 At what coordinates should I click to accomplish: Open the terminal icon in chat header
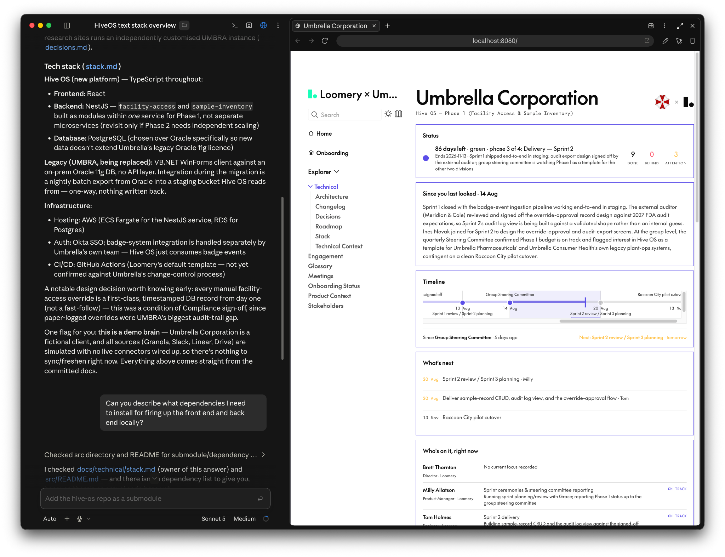pyautogui.click(x=235, y=25)
